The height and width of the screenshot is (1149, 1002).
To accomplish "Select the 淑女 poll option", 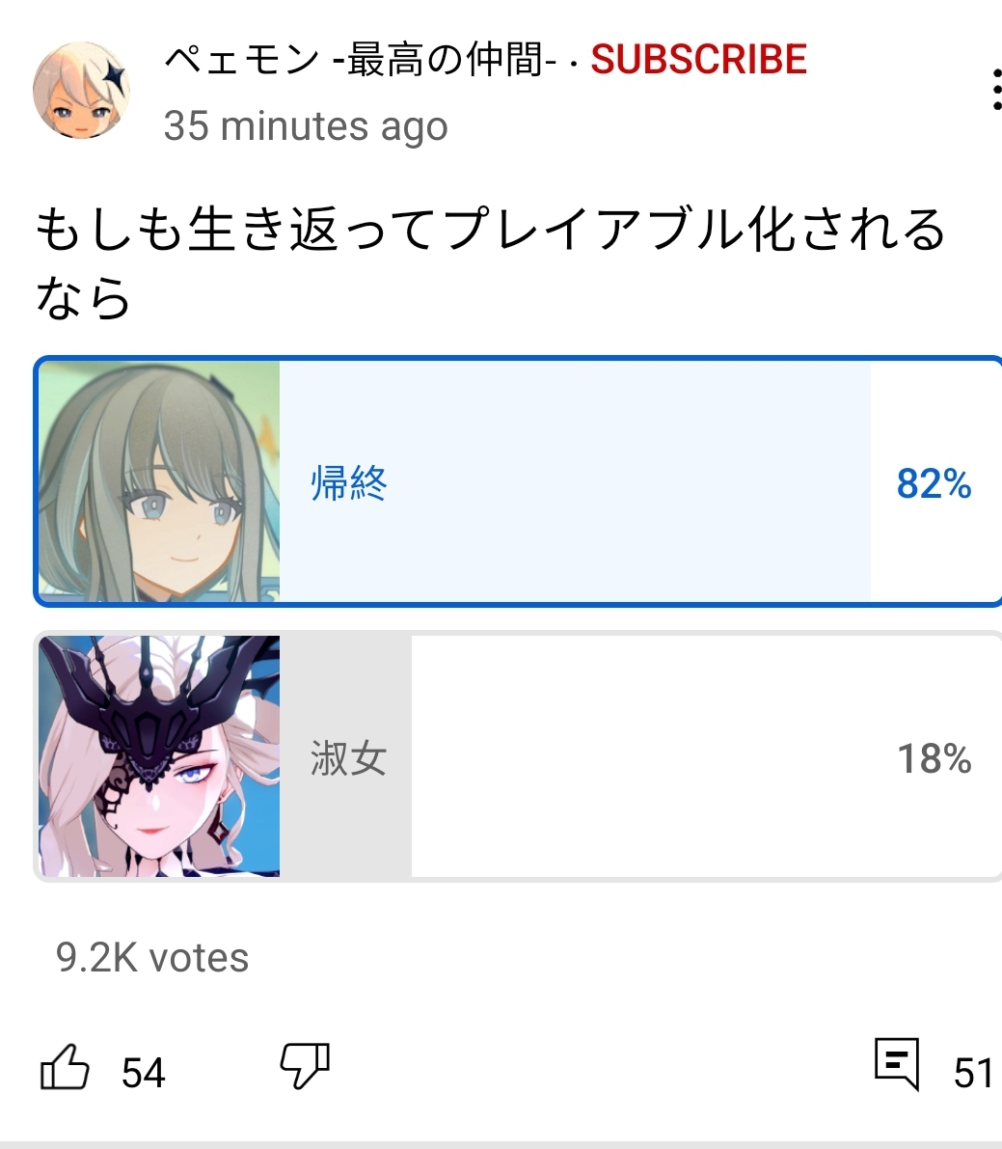I will [519, 756].
